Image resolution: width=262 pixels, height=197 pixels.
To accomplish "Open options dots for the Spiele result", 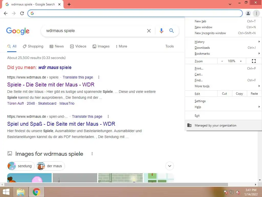I will [x=99, y=77].
